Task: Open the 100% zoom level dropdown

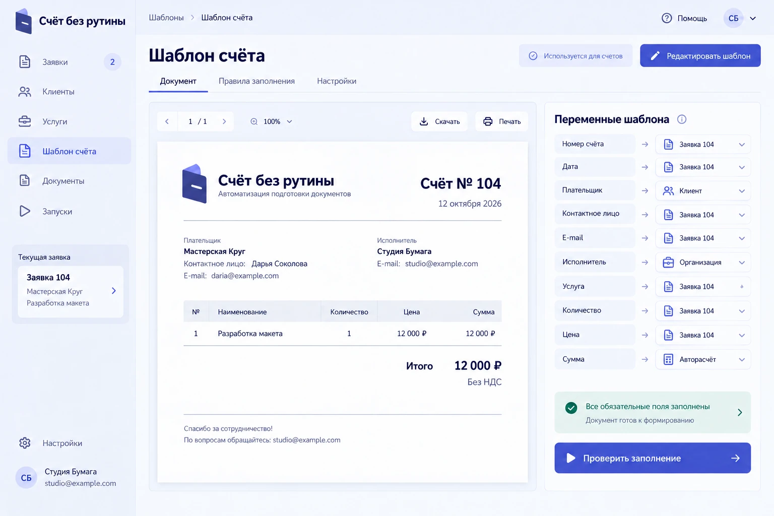Action: 289,121
